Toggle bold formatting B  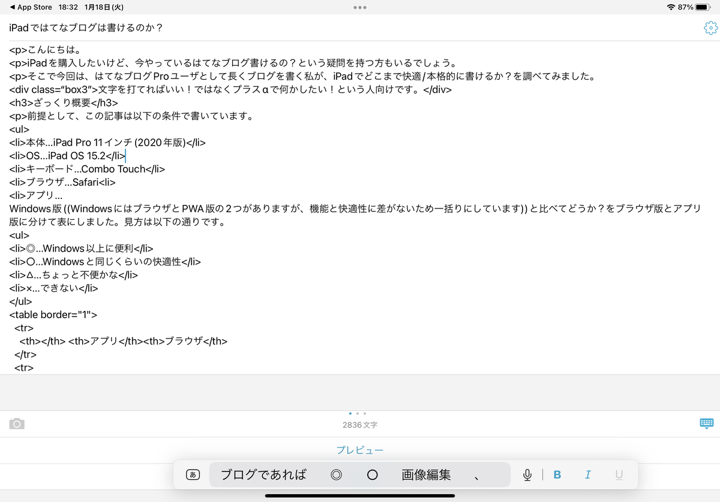coord(557,475)
